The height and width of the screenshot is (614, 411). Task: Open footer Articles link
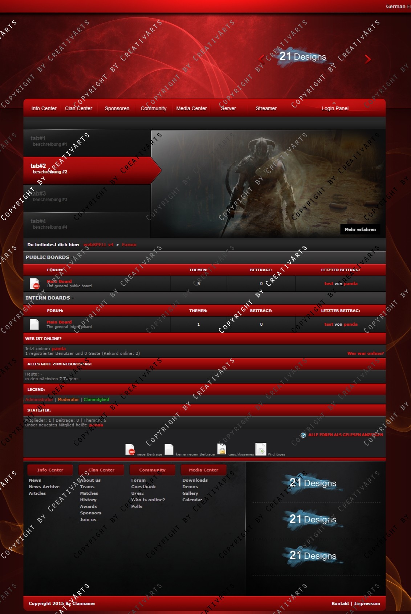[x=37, y=493]
